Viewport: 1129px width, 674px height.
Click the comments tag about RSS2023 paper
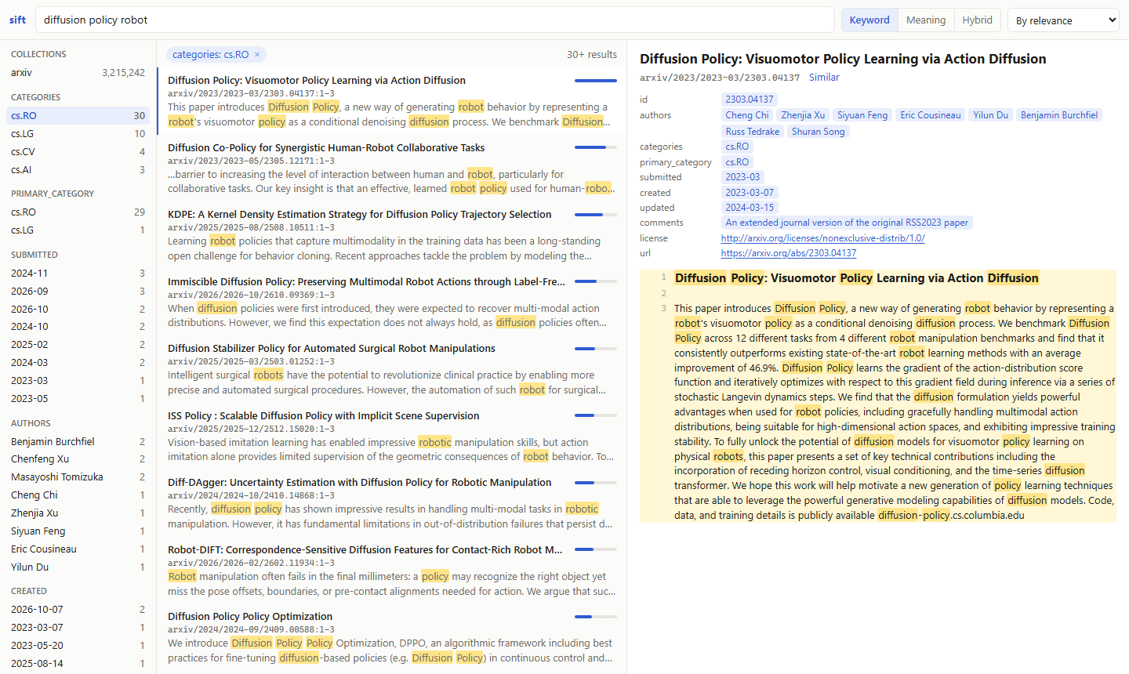847,223
